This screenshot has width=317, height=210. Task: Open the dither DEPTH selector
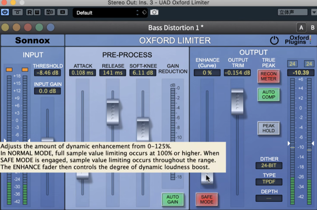[x=269, y=198]
